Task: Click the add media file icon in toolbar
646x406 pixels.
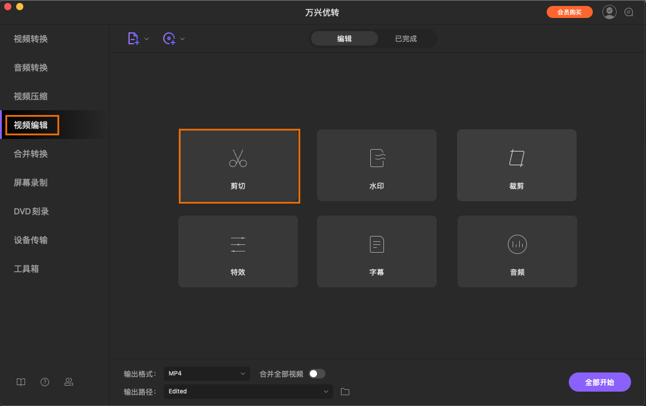Action: click(x=133, y=38)
